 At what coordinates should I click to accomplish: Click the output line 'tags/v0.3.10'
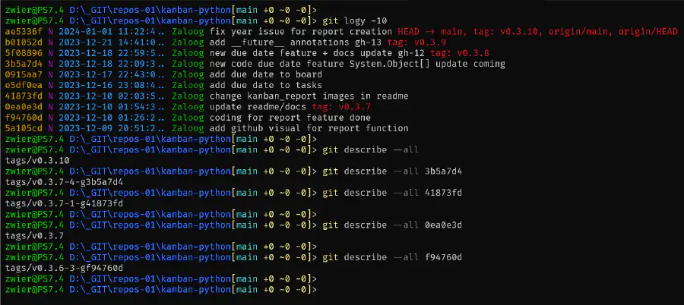pyautogui.click(x=37, y=161)
